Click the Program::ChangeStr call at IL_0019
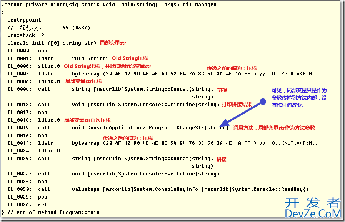 [150, 128]
